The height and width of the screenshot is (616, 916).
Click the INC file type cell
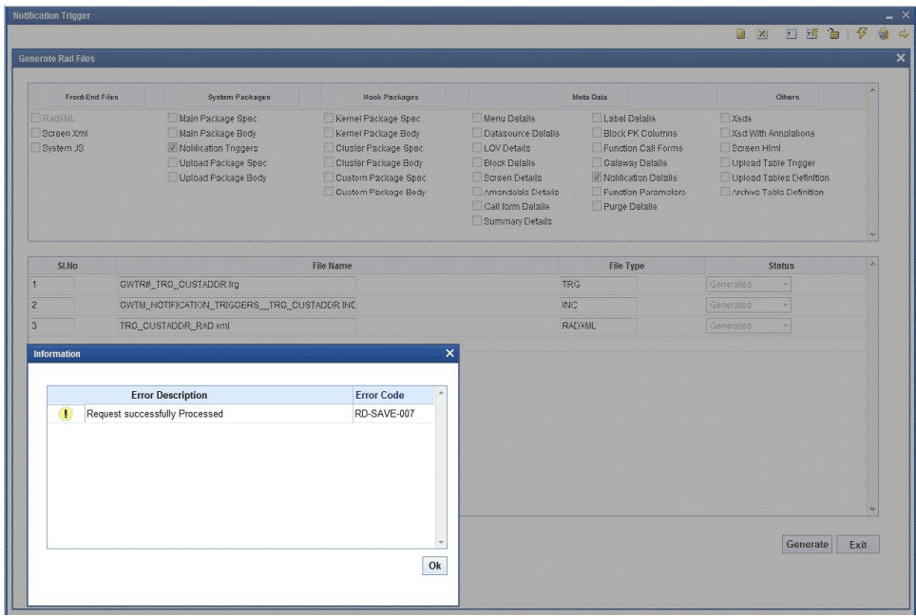599,305
